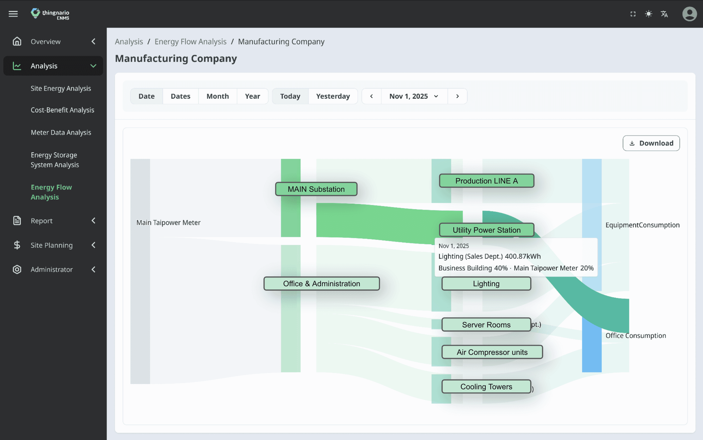Select Today quick range toggle

pos(290,96)
